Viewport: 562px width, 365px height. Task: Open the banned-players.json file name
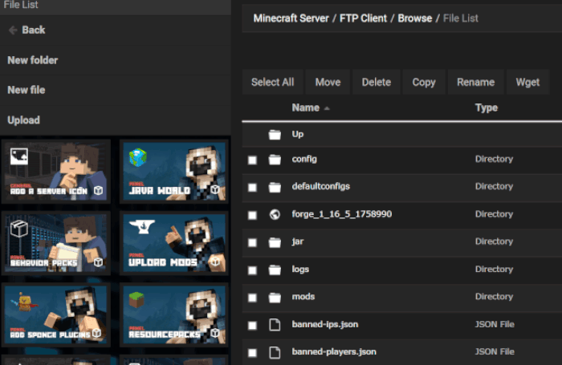pyautogui.click(x=334, y=351)
